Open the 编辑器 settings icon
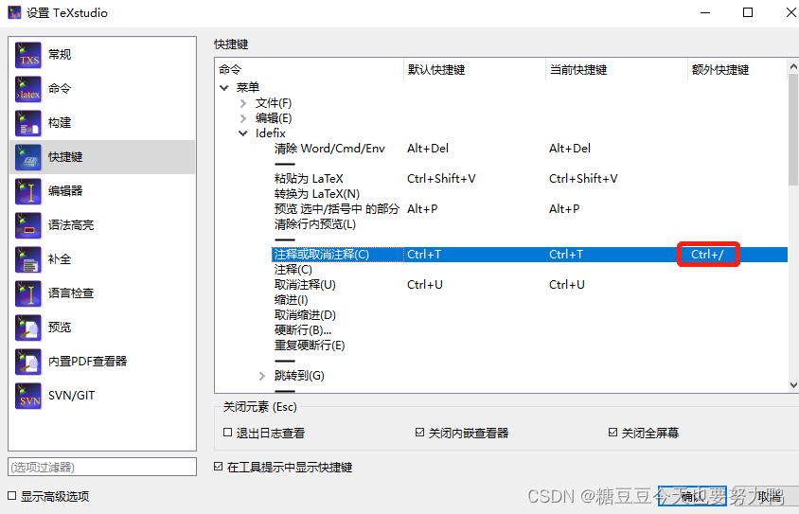799x514 pixels. [x=28, y=191]
